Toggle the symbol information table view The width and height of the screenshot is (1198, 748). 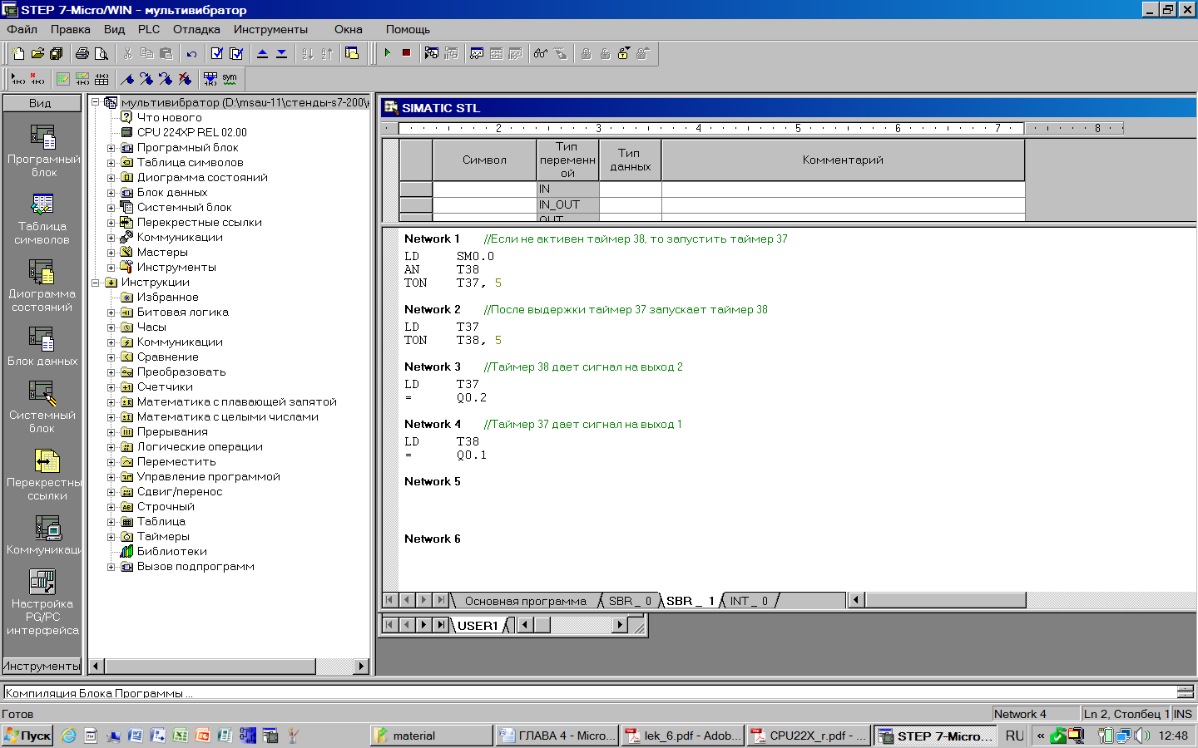pyautogui.click(x=101, y=79)
